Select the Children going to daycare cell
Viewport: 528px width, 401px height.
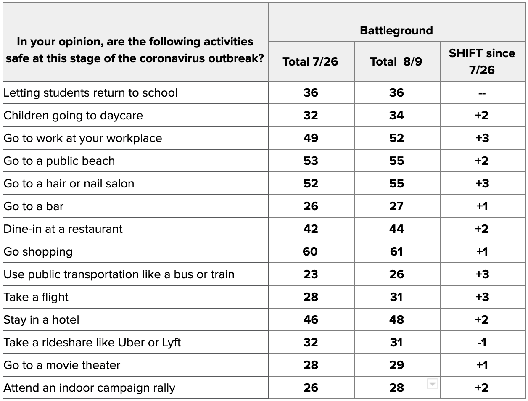coord(135,115)
